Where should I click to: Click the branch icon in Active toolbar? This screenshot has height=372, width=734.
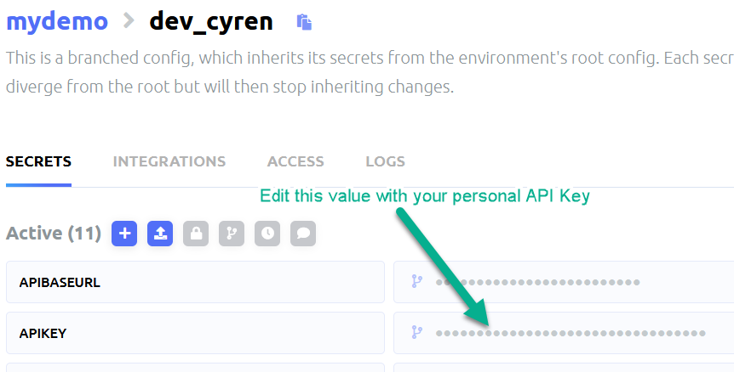(232, 234)
